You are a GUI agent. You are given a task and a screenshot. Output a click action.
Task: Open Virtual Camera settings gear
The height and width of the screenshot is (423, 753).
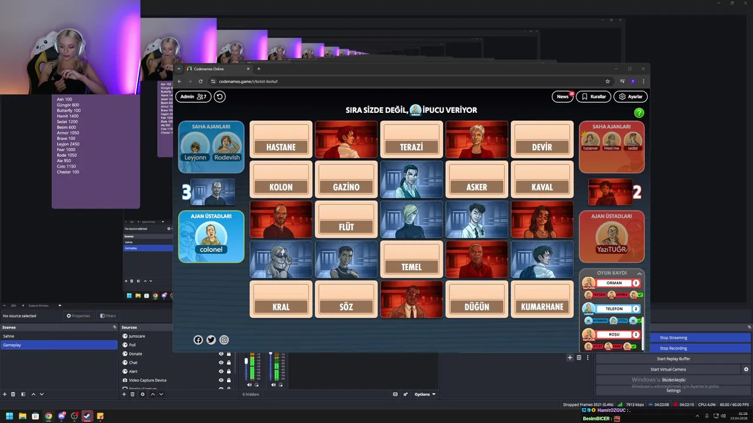(x=746, y=370)
